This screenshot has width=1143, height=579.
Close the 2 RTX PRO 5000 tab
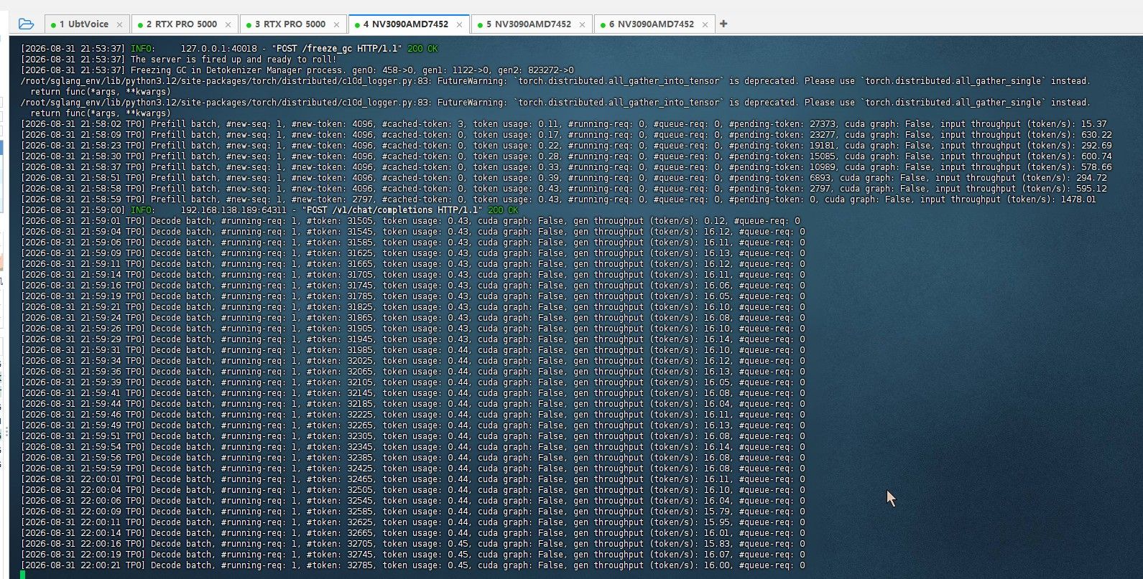[228, 24]
